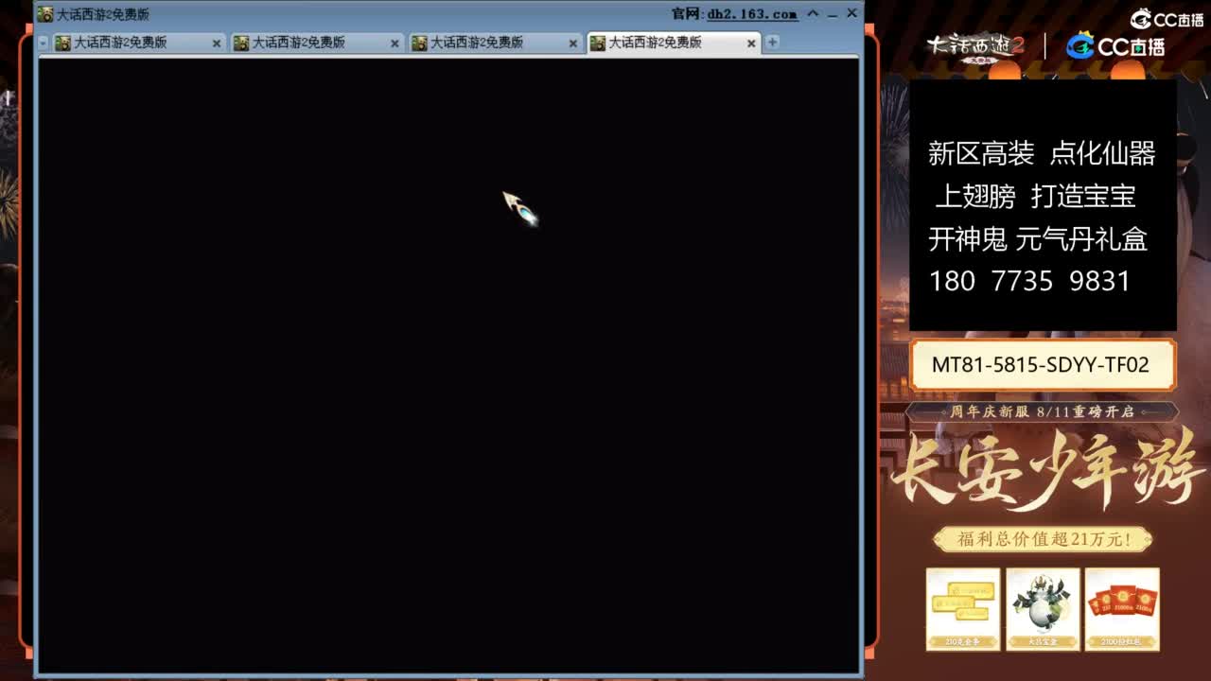
Task: Click the text 上翅膀 打造宝宝
Action: [1035, 197]
